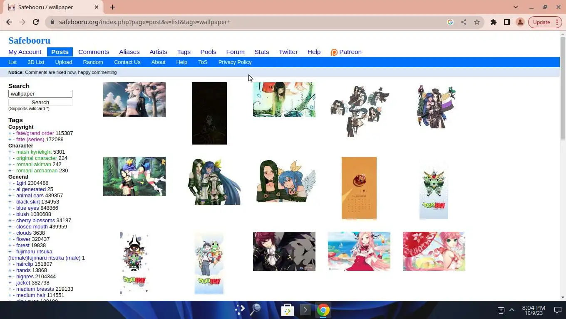The width and height of the screenshot is (566, 319).
Task: Open the Chrome profile avatar
Action: click(520, 22)
